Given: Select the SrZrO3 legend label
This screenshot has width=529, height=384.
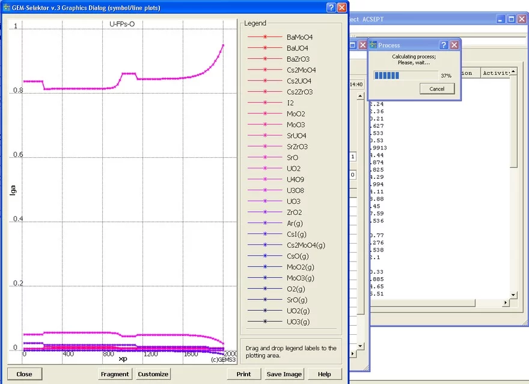Looking at the screenshot, I should [297, 146].
